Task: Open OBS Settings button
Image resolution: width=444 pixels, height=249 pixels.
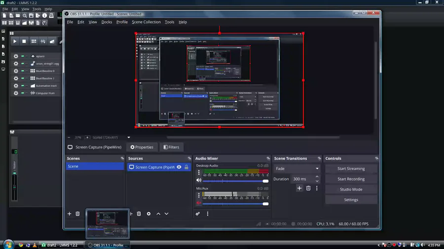Action: tap(351, 200)
